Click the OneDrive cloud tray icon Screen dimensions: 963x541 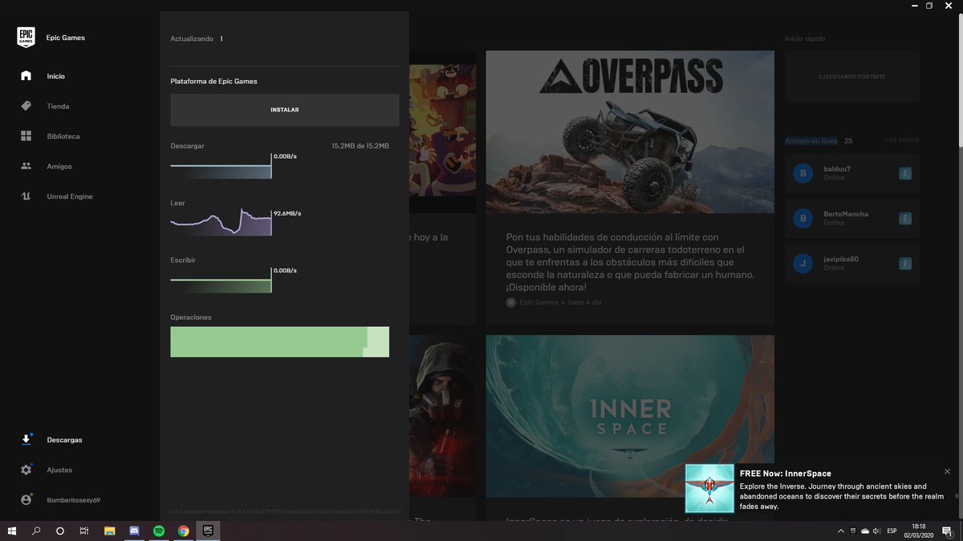click(x=865, y=531)
